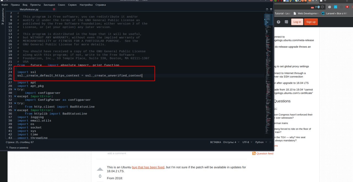Close the MetaRelease.py tab with red X
This screenshot has height=182, width=353.
tap(54, 9)
